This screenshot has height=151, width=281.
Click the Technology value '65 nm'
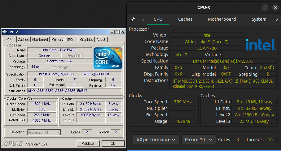(x=36, y=67)
